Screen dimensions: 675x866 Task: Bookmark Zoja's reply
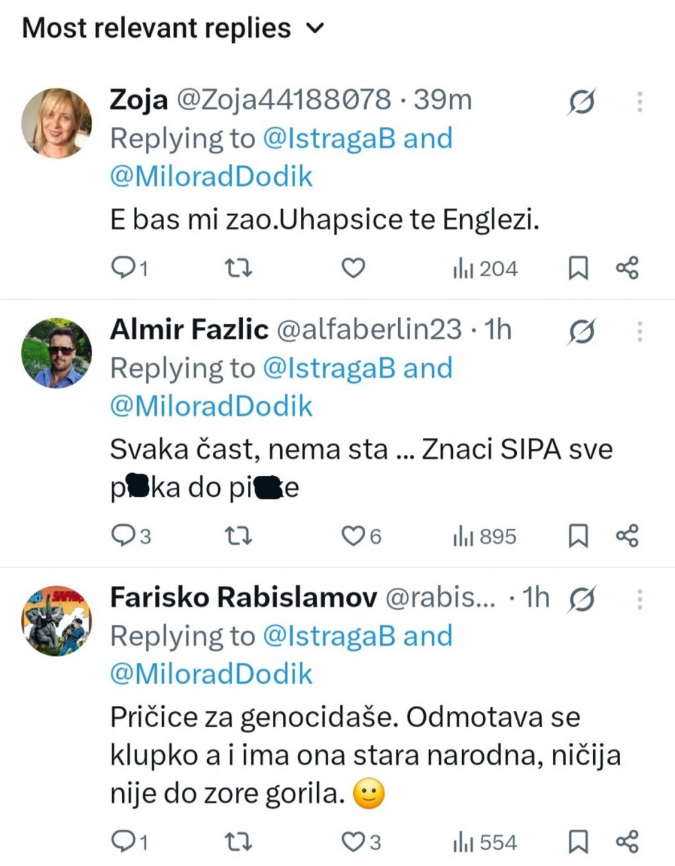coord(578,268)
